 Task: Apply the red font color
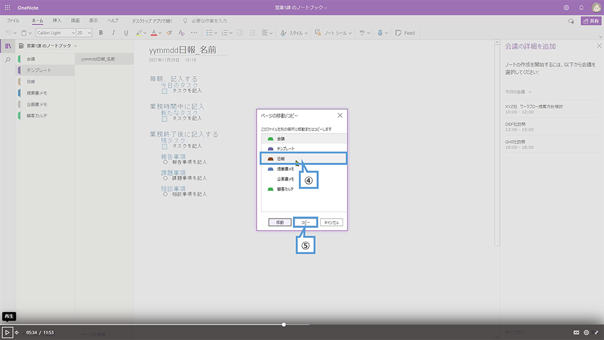click(x=153, y=33)
